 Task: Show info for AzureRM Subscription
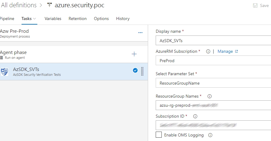[208, 52]
